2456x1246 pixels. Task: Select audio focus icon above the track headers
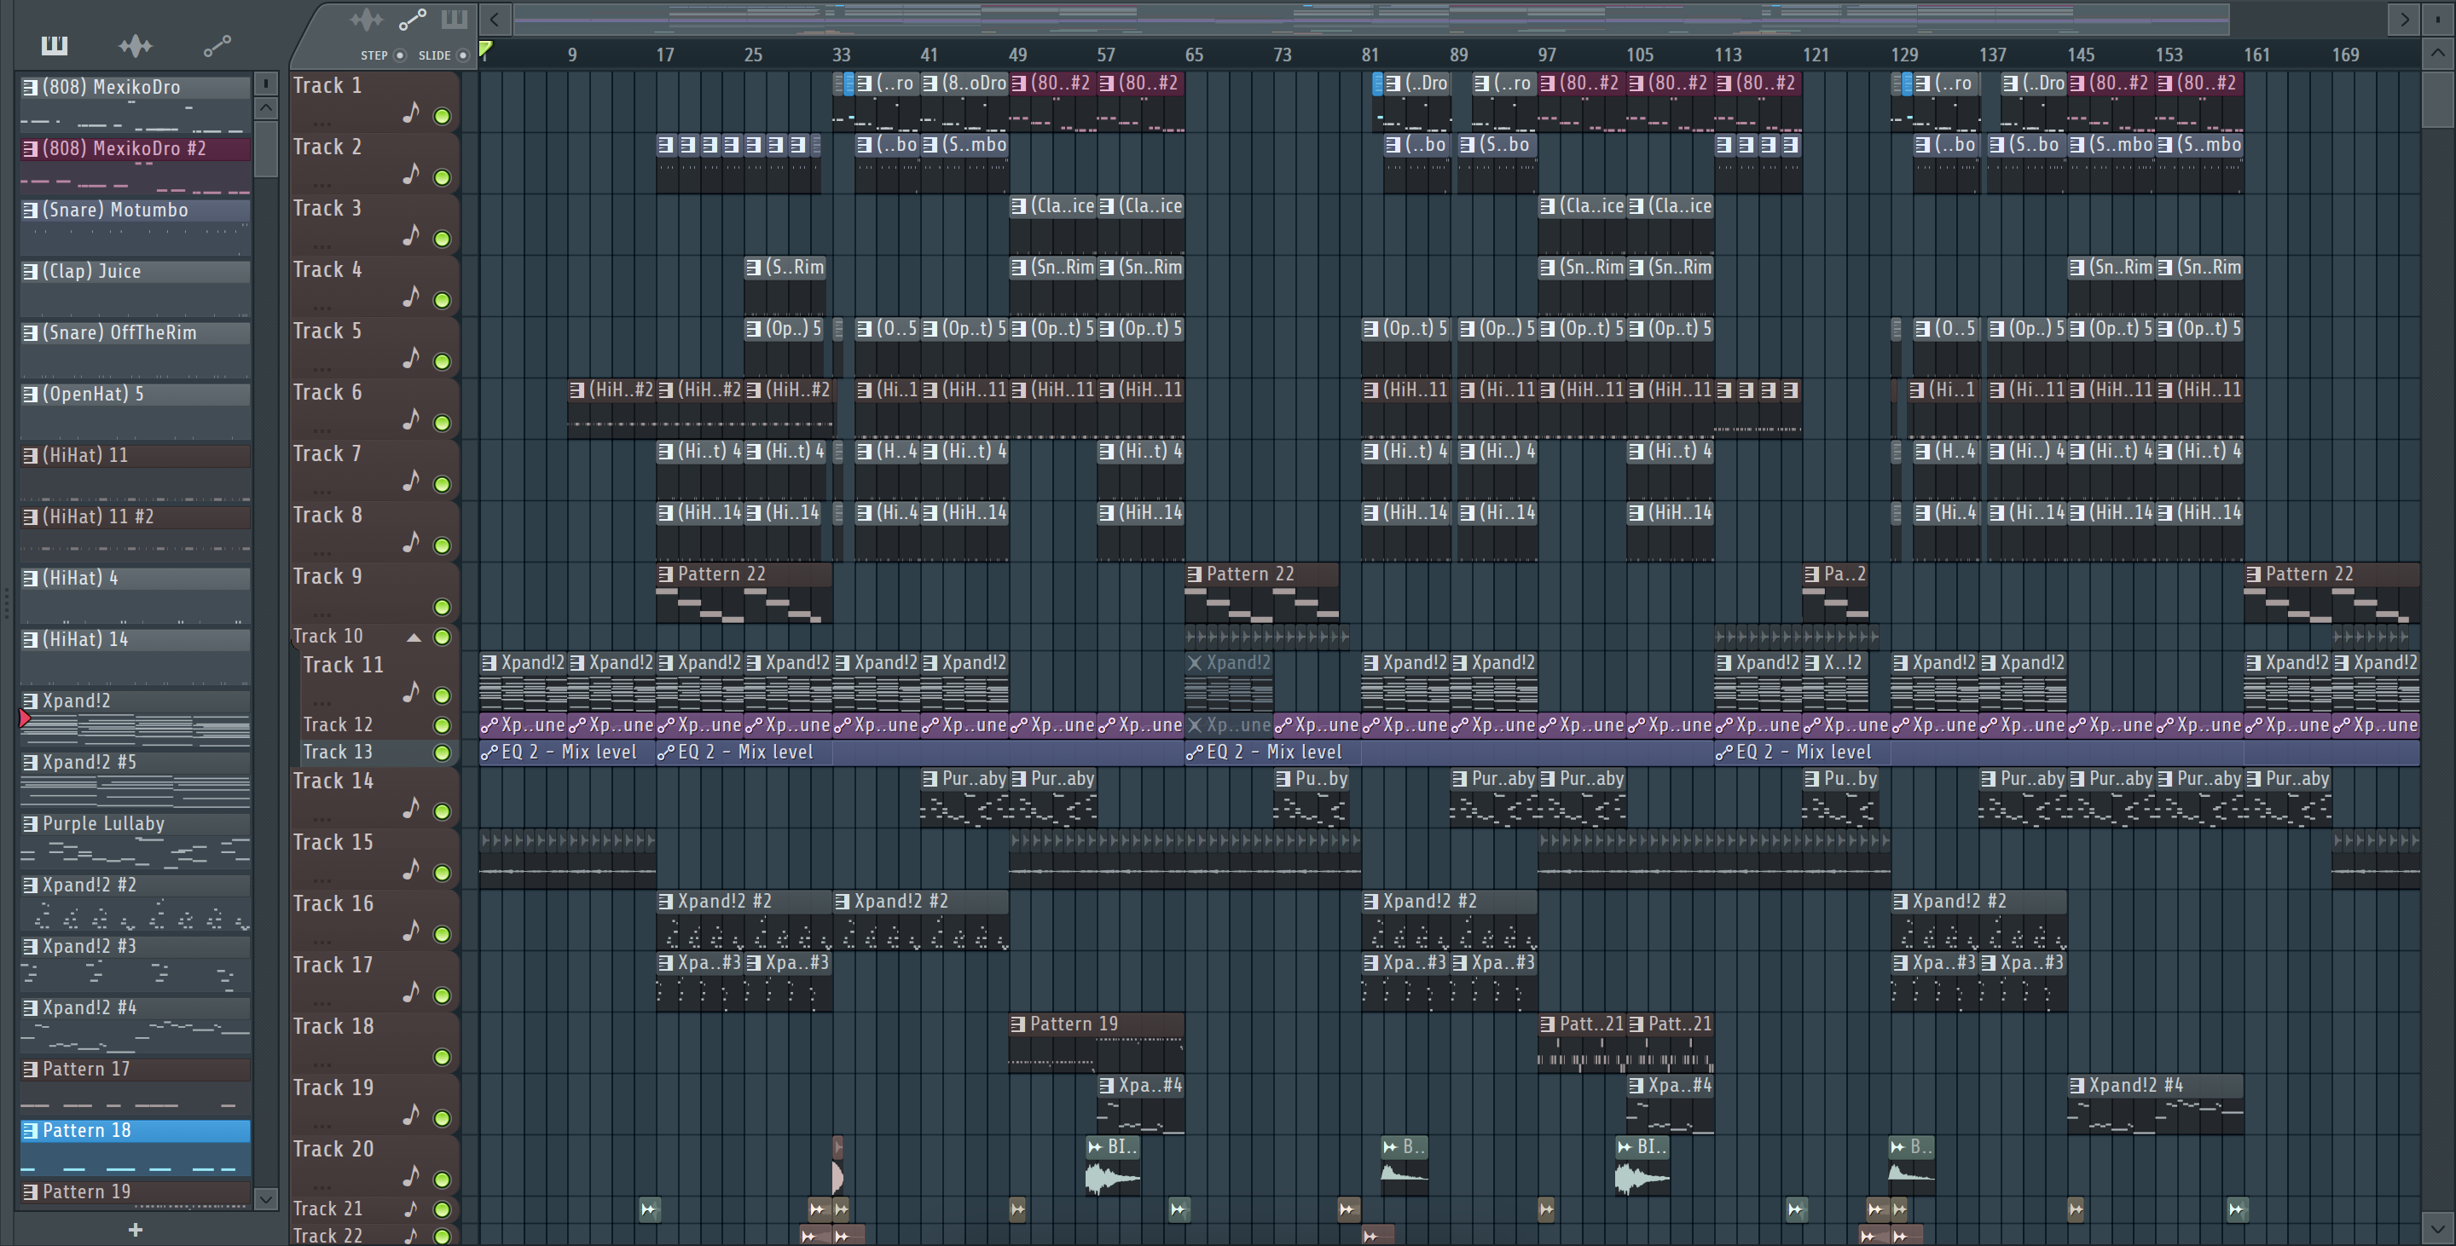[x=367, y=19]
